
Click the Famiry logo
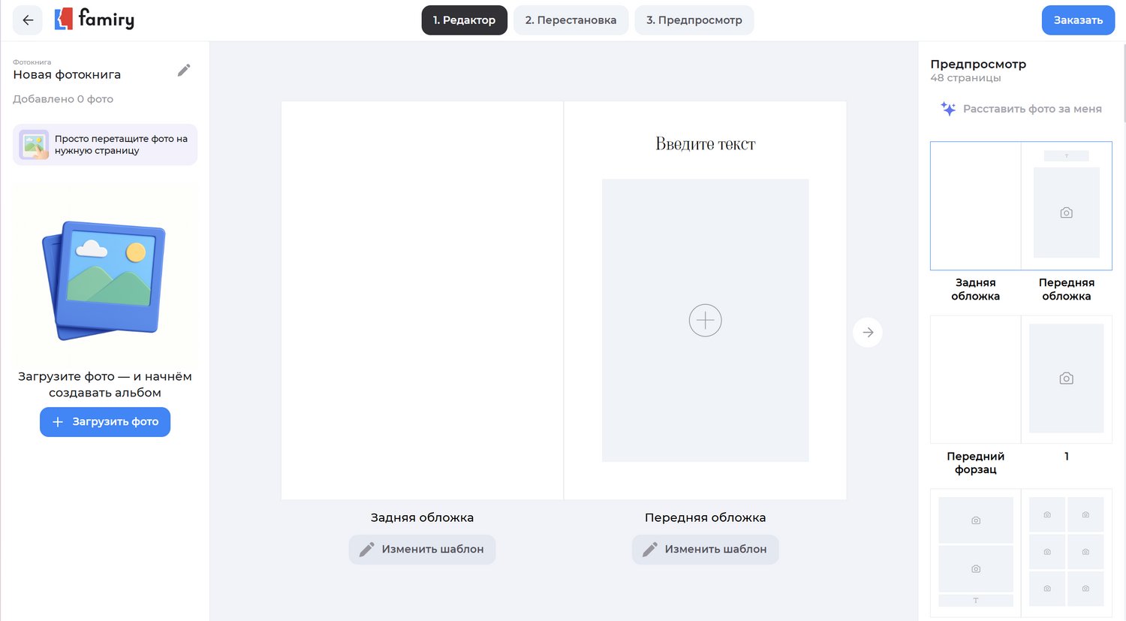point(95,20)
